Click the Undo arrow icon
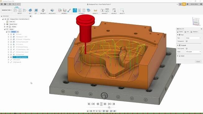The height and width of the screenshot is (114, 203). 13,4
